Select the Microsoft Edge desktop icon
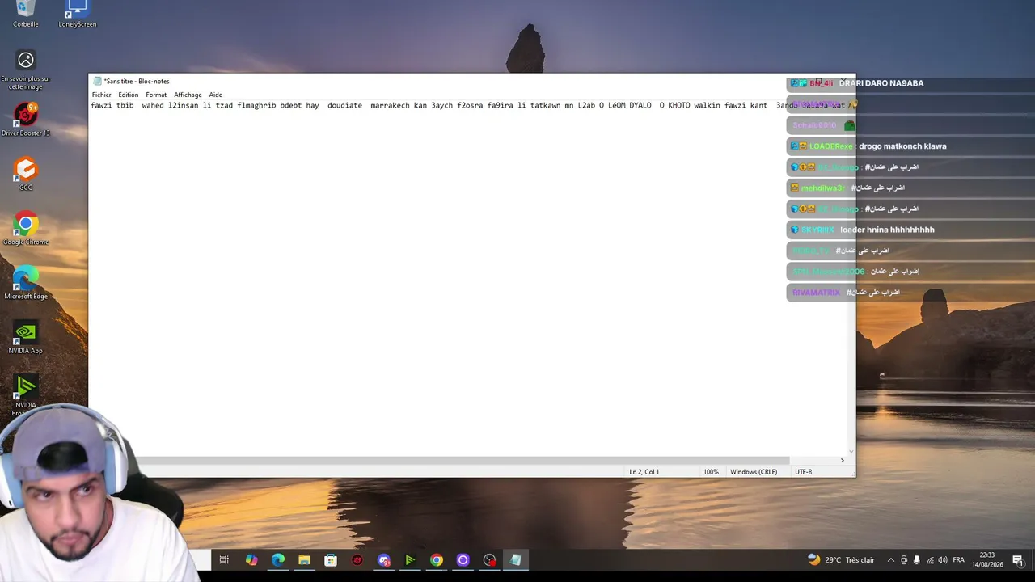 (x=26, y=283)
